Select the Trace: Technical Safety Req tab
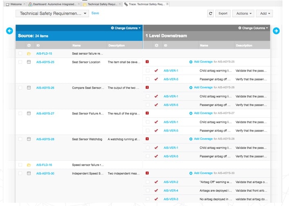 [147, 4]
